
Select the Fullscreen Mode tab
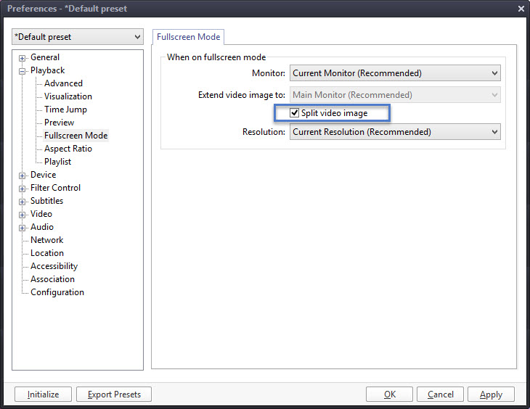(188, 37)
